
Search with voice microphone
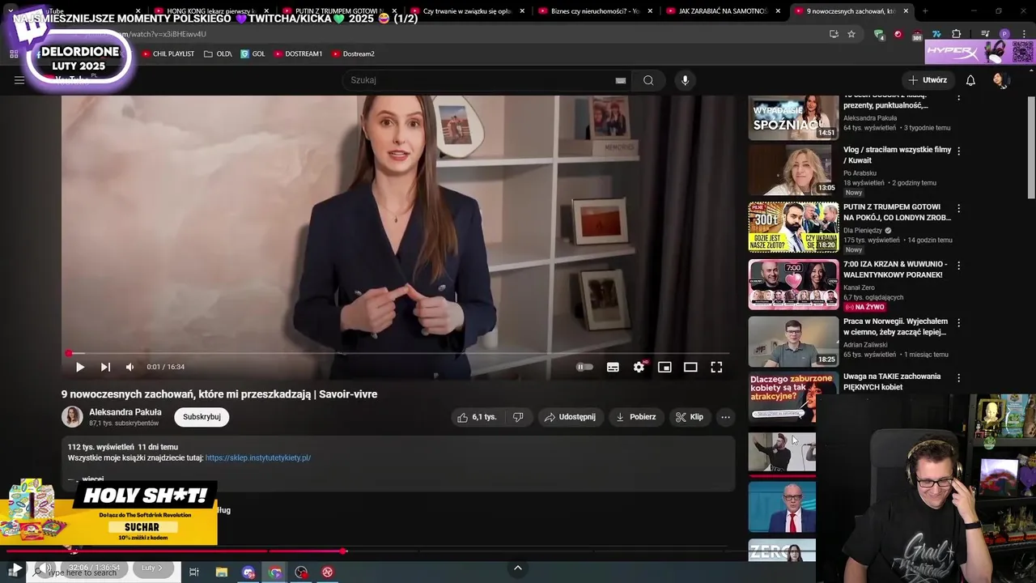click(x=685, y=80)
